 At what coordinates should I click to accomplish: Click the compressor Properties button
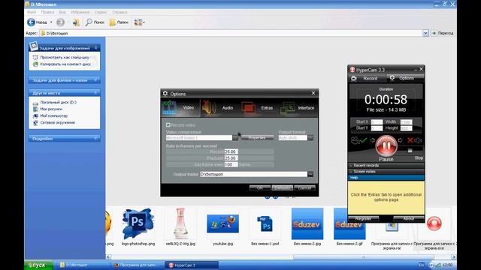(257, 138)
